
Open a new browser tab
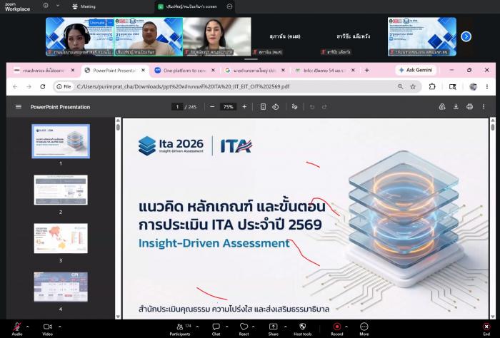pos(367,71)
